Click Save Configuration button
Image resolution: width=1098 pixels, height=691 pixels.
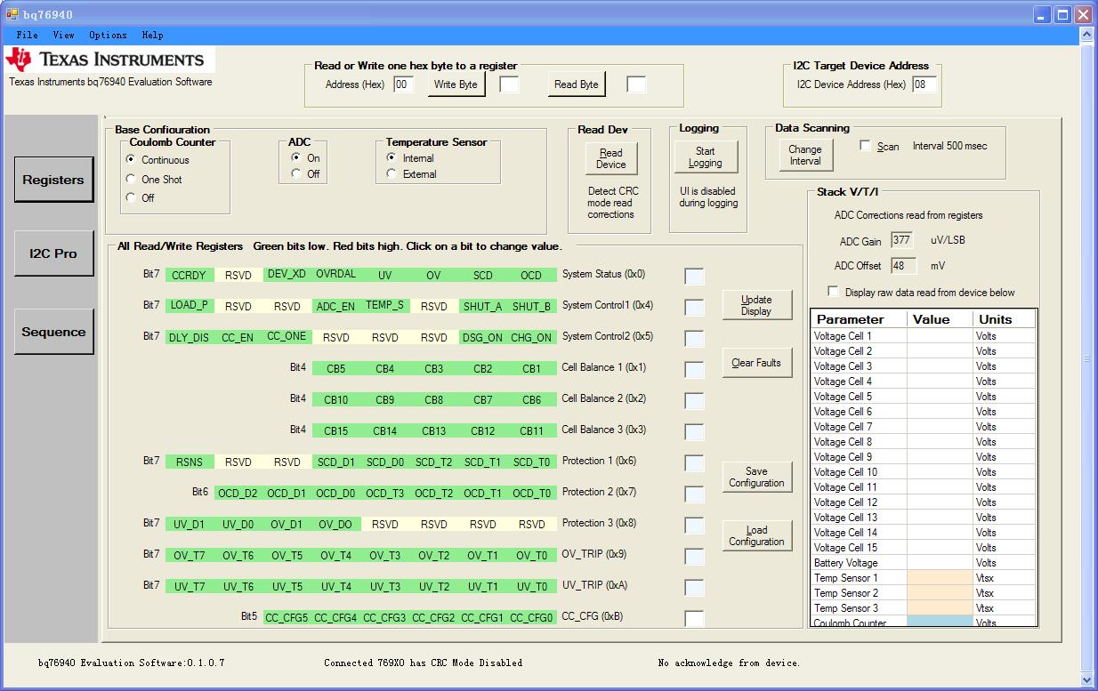756,478
